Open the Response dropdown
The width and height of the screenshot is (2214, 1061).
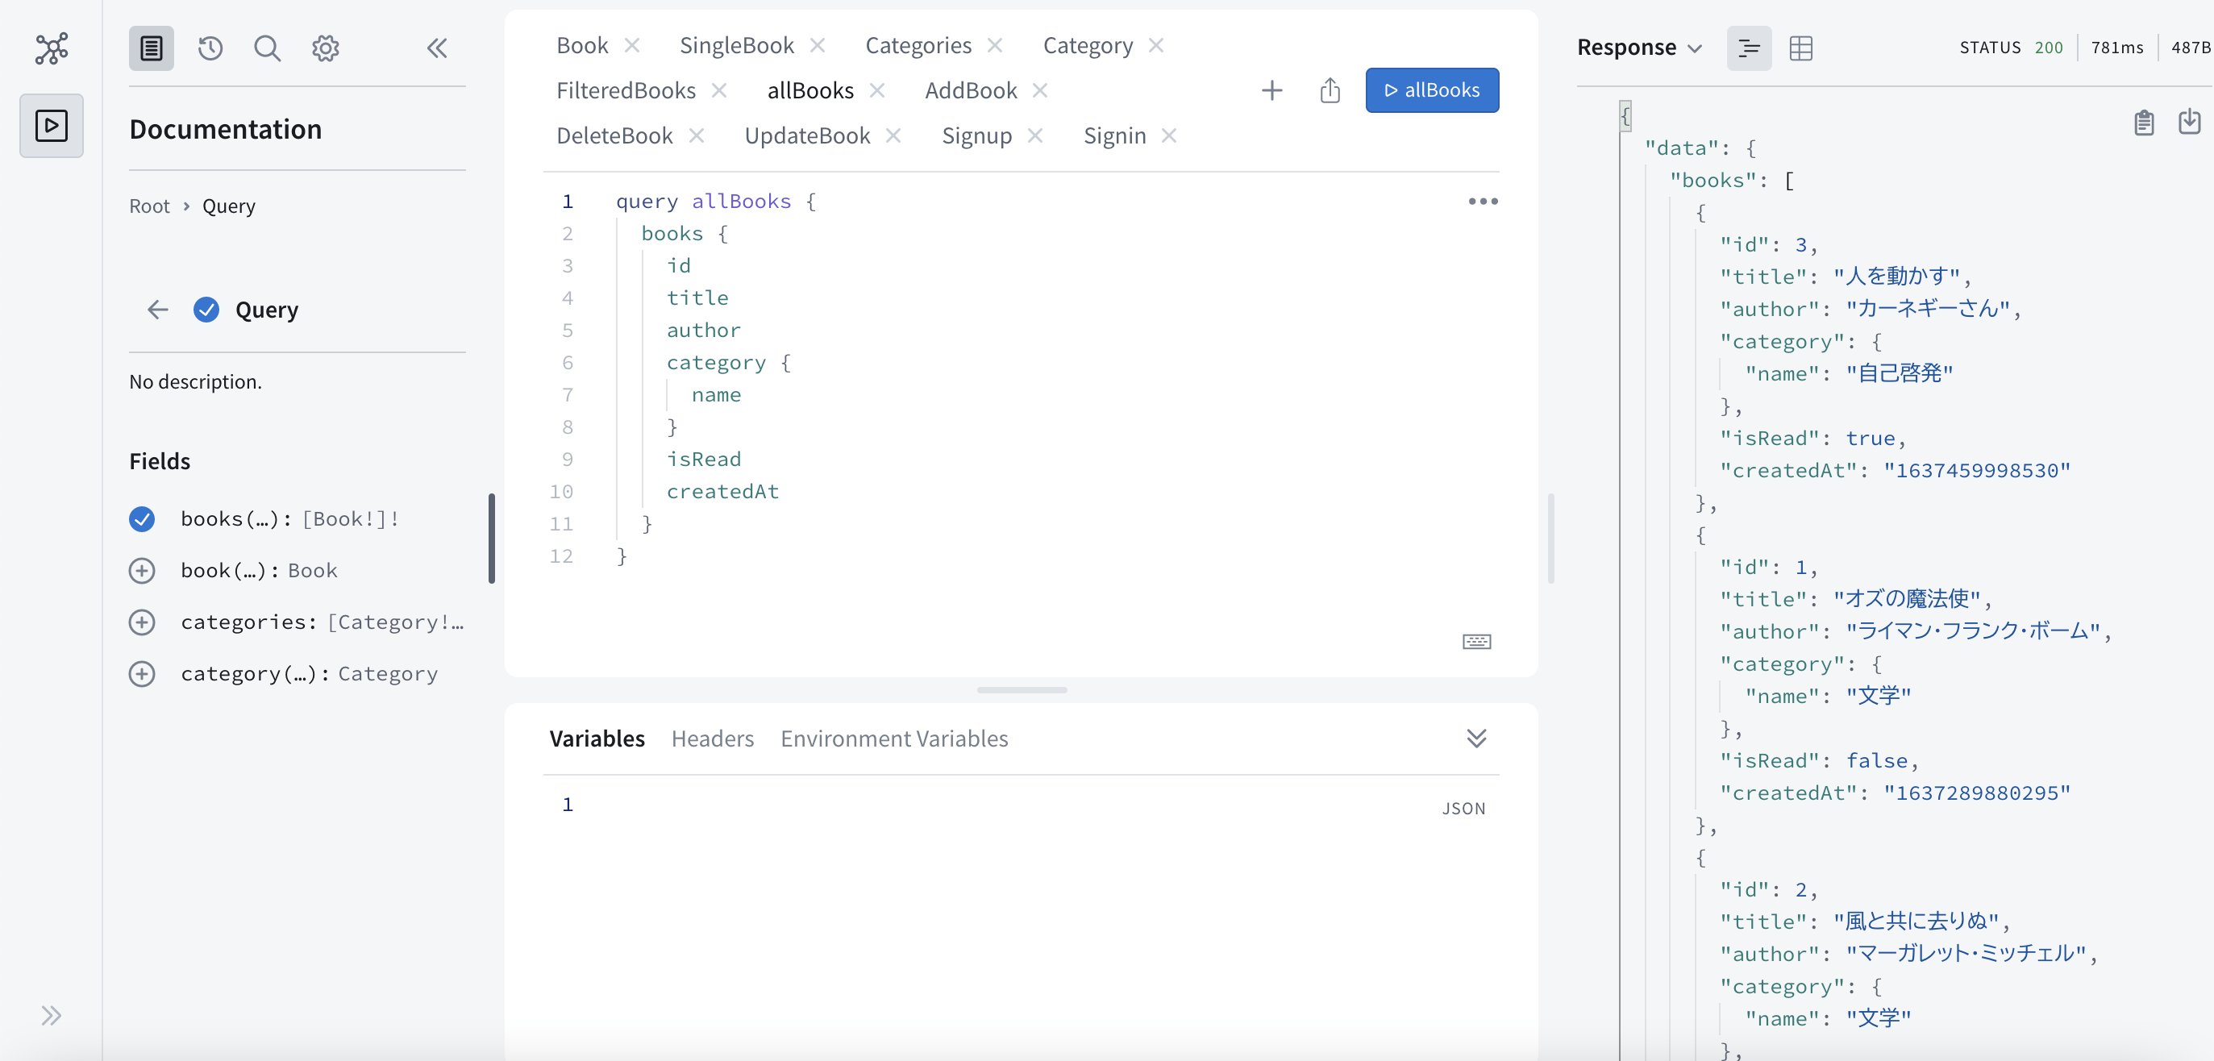pos(1639,48)
